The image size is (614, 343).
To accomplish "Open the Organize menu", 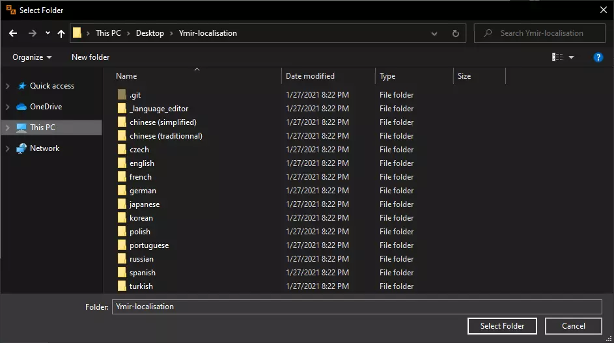I will click(x=32, y=57).
